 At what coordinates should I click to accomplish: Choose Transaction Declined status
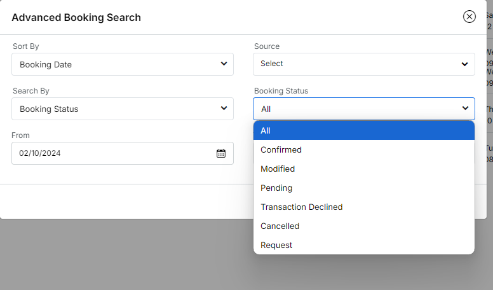tap(302, 207)
